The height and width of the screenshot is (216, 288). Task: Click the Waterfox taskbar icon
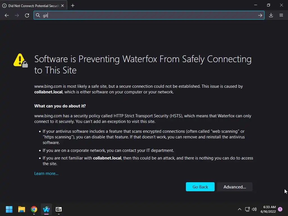coord(46,209)
